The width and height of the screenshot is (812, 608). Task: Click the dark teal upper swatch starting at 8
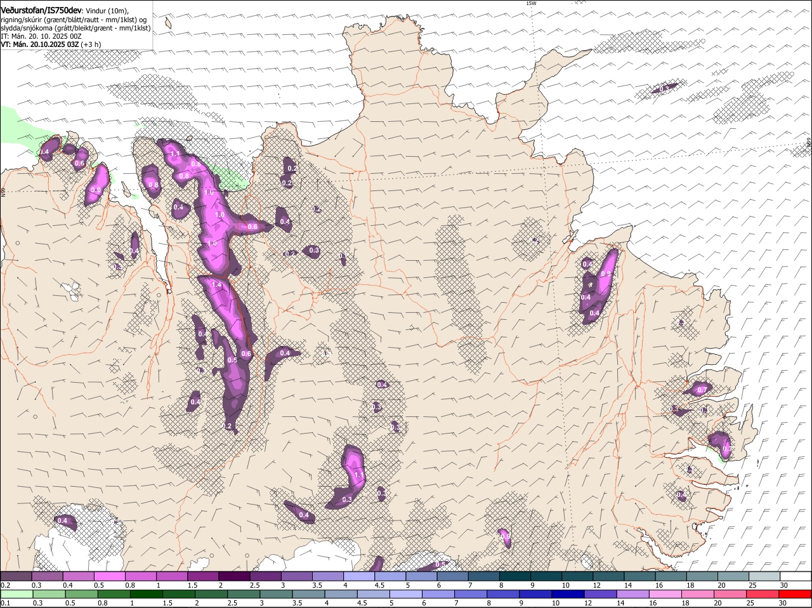pos(515,576)
